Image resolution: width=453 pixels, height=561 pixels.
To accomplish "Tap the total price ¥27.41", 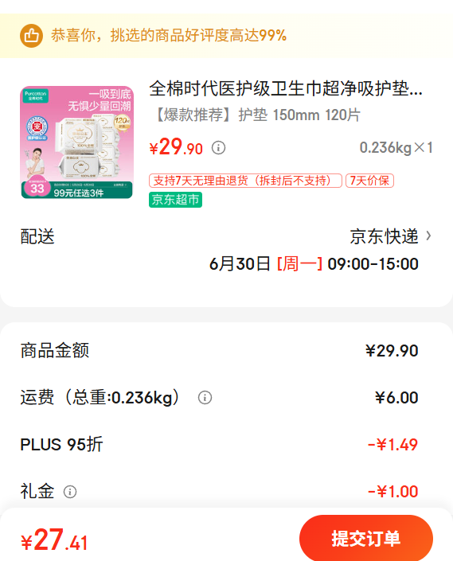I will point(54,540).
